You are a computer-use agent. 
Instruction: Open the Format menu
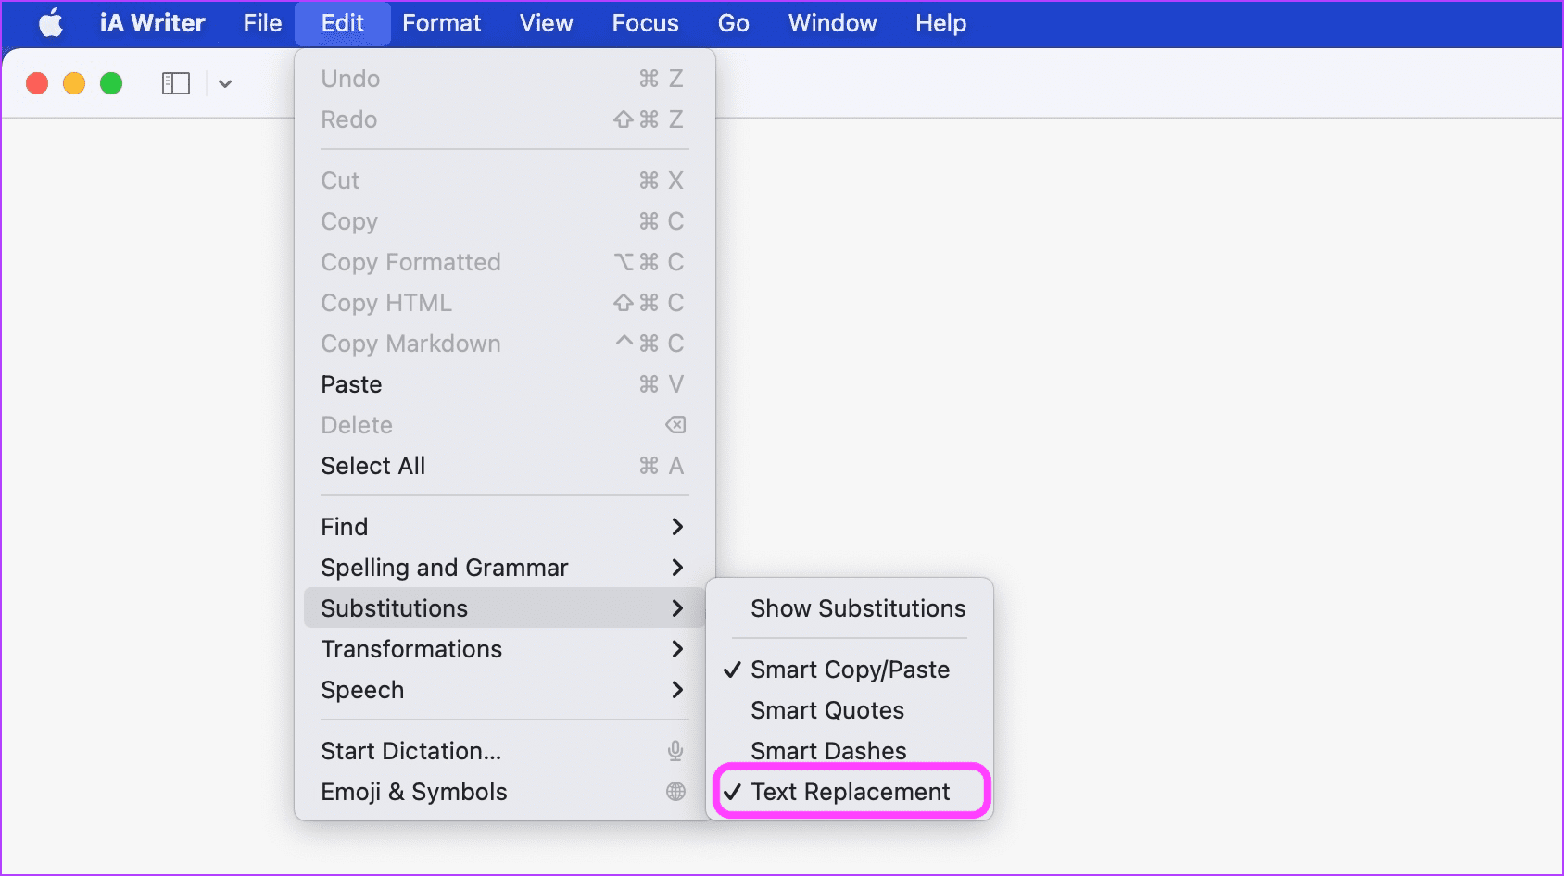click(441, 23)
